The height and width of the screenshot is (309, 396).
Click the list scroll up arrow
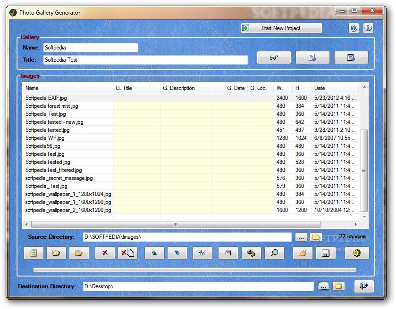[x=364, y=87]
